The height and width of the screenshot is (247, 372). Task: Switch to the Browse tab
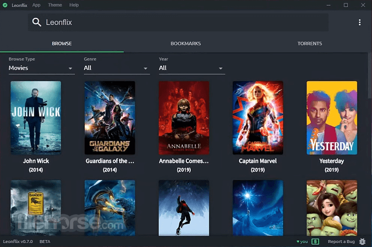[x=62, y=43]
